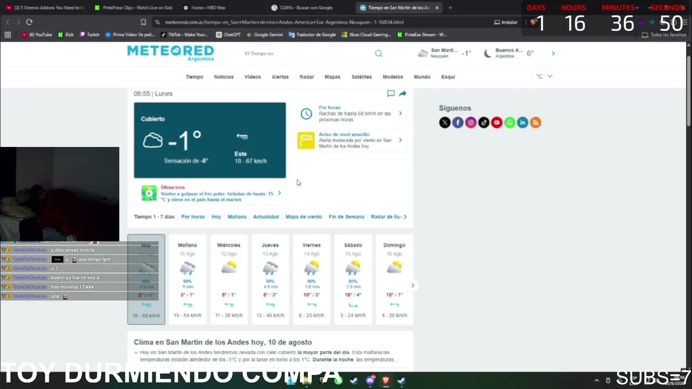Select the San Martín Neuquén saved location
The height and width of the screenshot is (389, 692).
[x=444, y=53]
